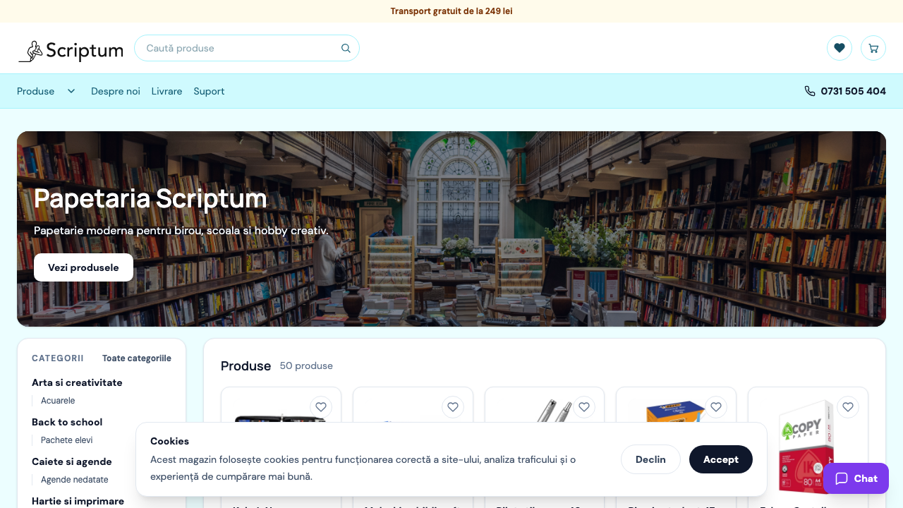Open the wishlist heart icon in header
903x508 pixels.
[x=840, y=48]
